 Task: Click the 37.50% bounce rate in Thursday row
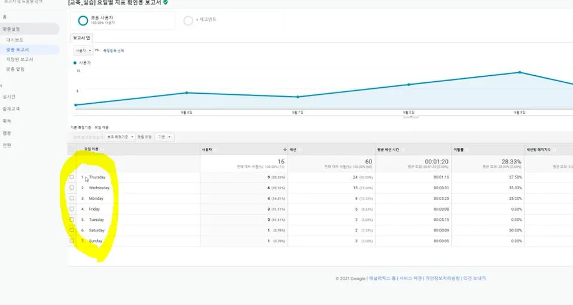(x=515, y=177)
